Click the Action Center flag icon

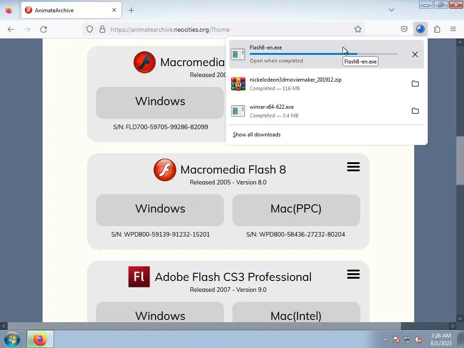[396, 339]
